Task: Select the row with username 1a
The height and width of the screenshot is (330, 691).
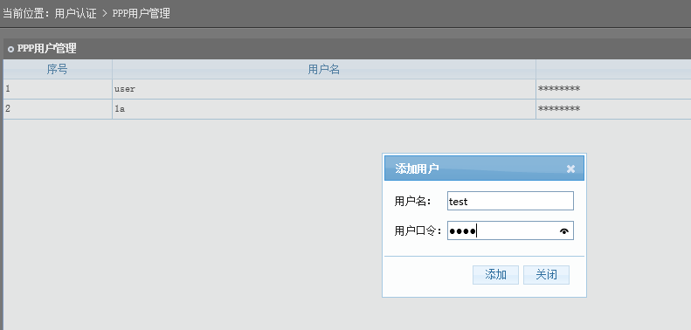Action: [x=348, y=109]
